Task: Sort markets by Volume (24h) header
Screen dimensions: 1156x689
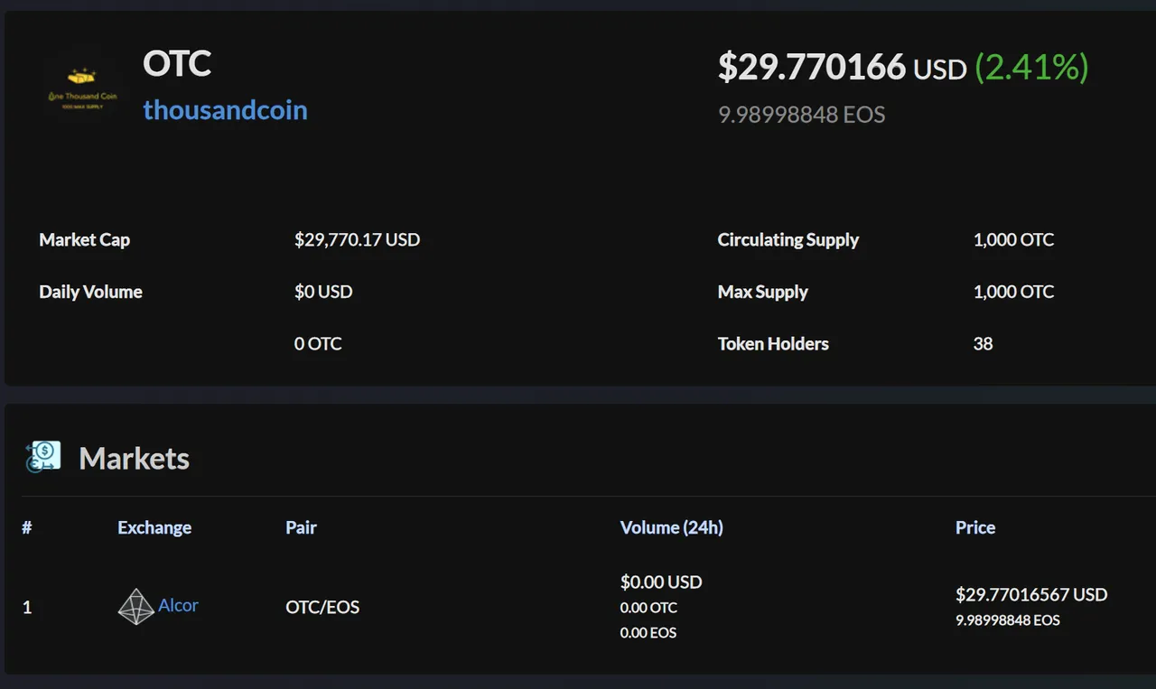Action: coord(671,527)
